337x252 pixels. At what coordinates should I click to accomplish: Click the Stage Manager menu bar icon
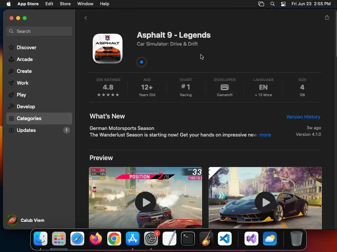[x=261, y=4]
